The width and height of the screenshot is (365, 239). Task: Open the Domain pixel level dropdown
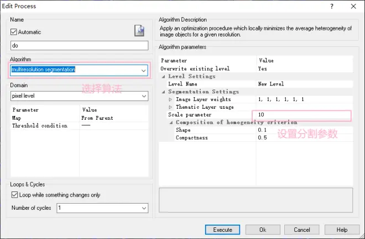[x=144, y=96]
